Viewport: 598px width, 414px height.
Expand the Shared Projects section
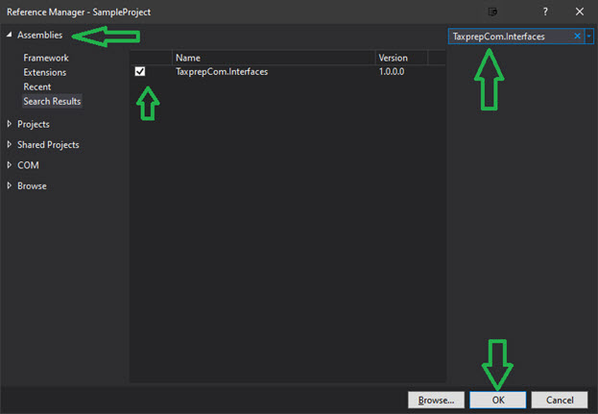11,145
